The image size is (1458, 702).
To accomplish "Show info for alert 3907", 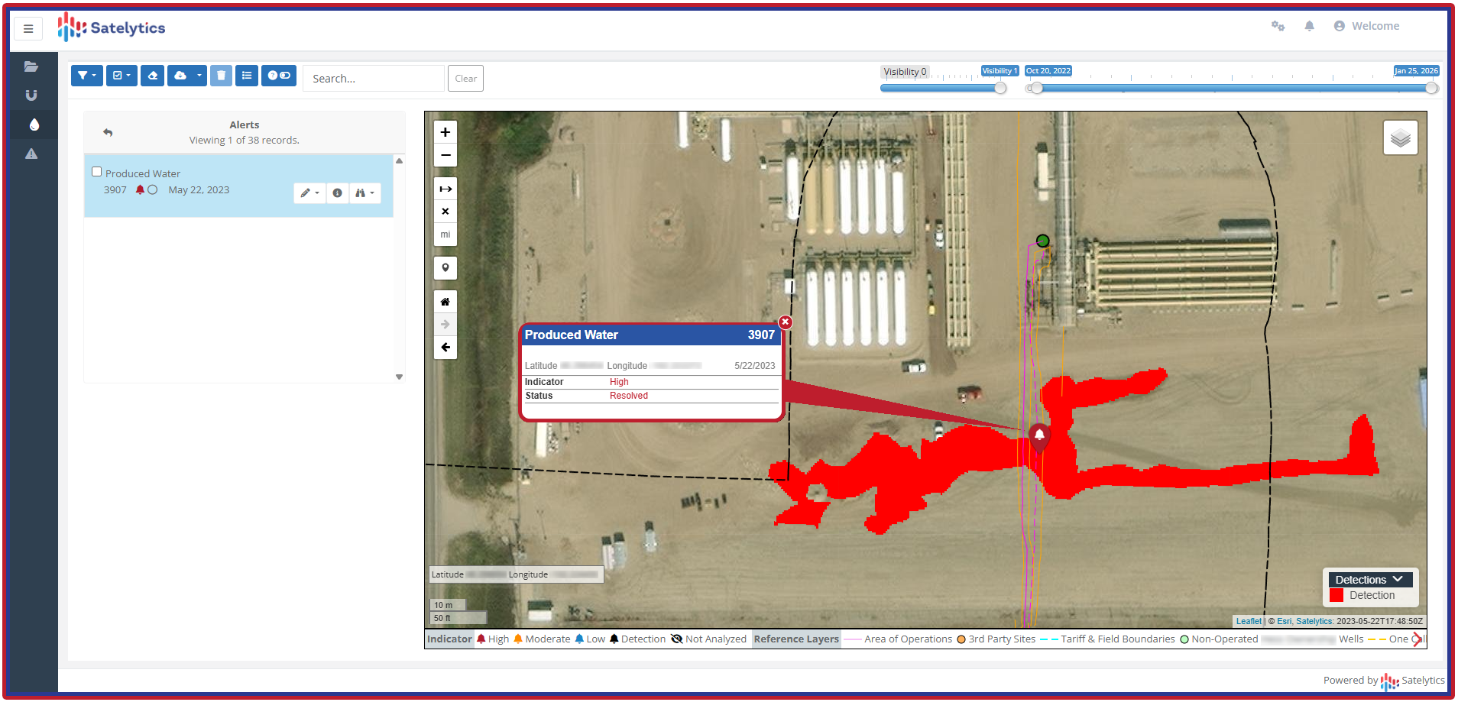I will pos(337,193).
